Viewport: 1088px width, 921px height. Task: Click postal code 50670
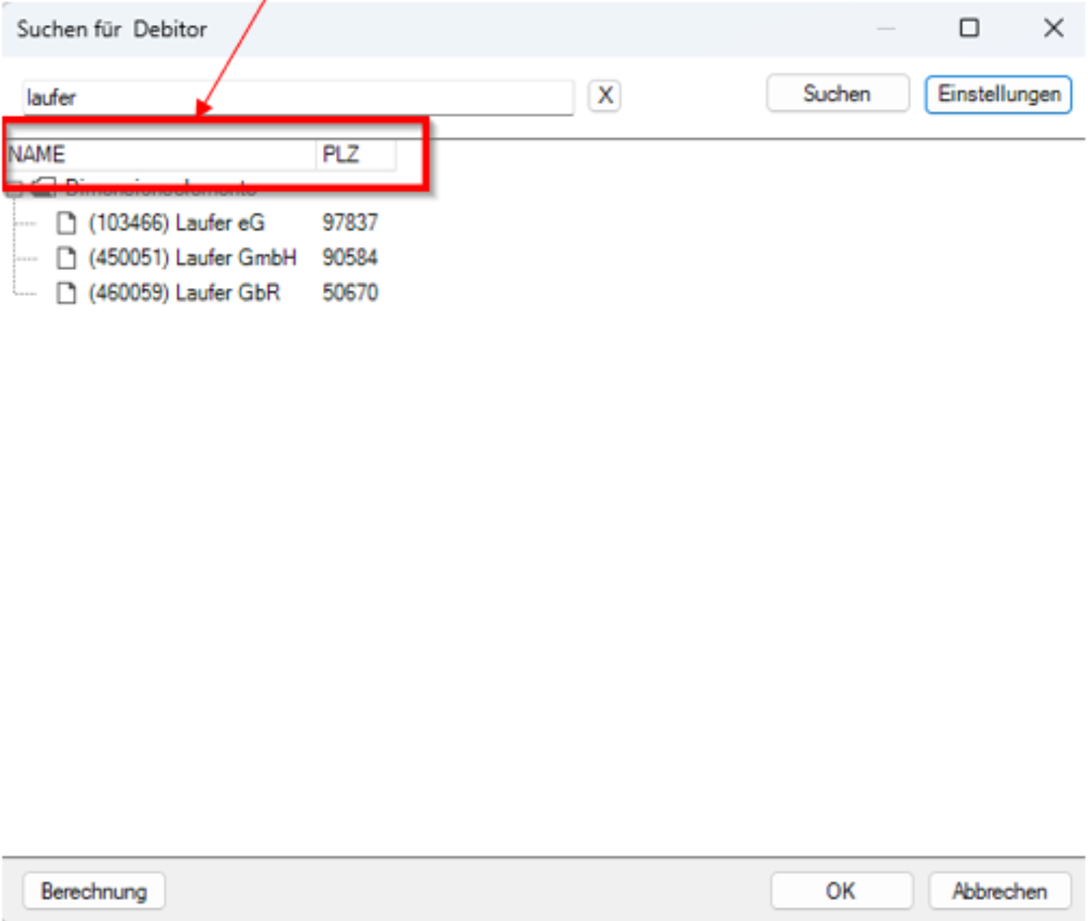[350, 292]
